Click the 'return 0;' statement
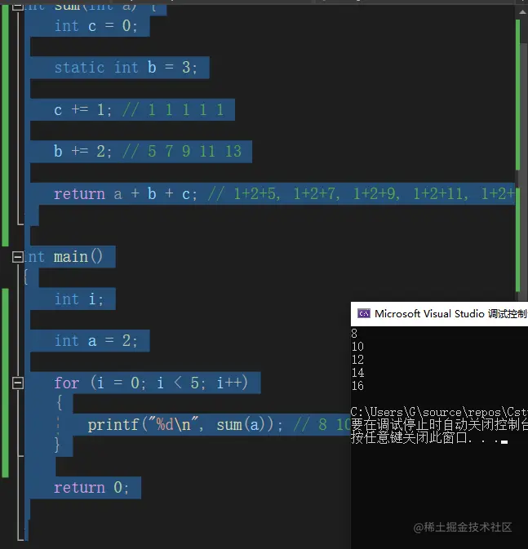 pos(91,488)
